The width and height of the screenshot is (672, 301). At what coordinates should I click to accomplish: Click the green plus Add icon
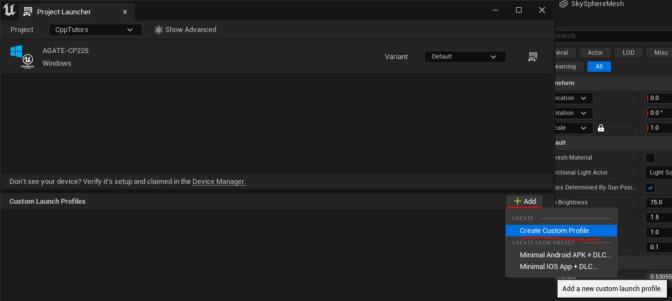pos(517,202)
